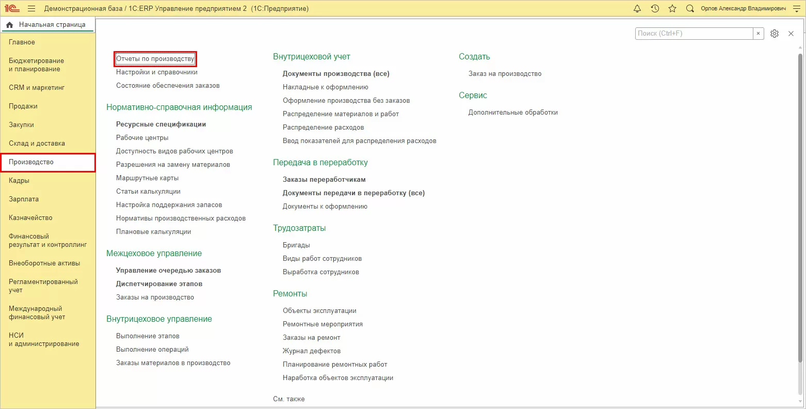Open Финансовый результат и контроллинг section
Image resolution: width=806 pixels, height=409 pixels.
click(47, 241)
